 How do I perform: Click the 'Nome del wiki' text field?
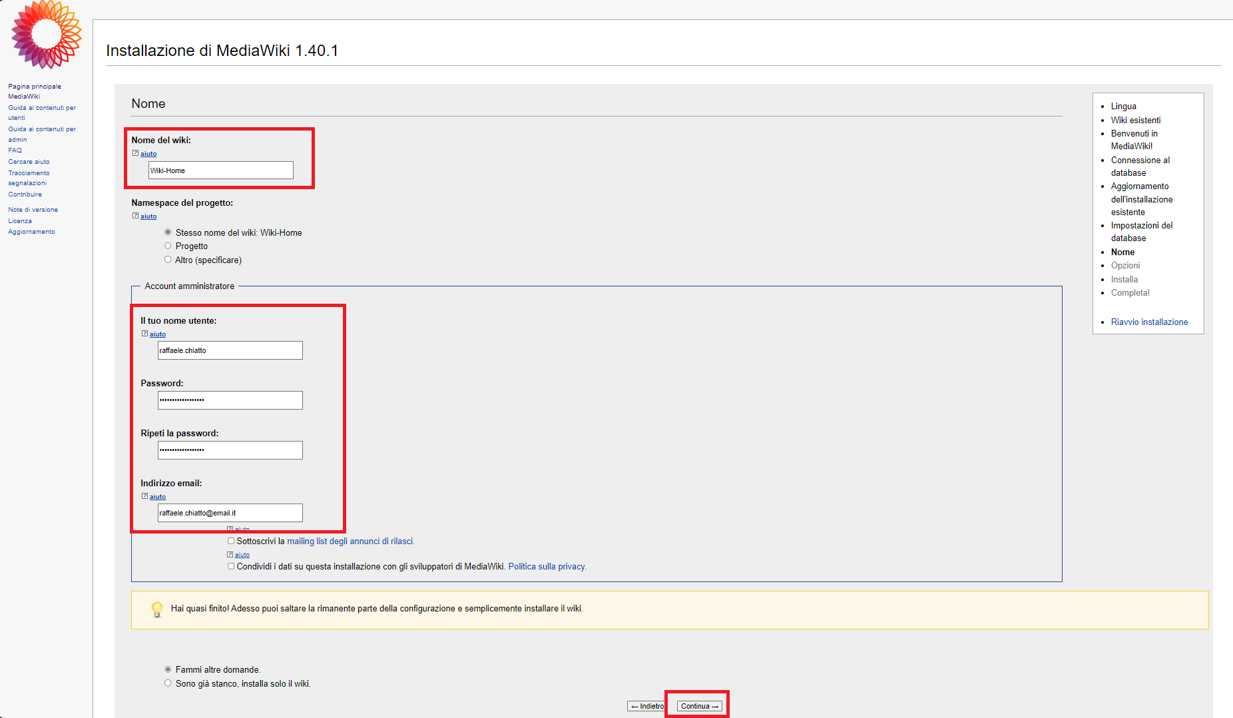click(x=220, y=171)
